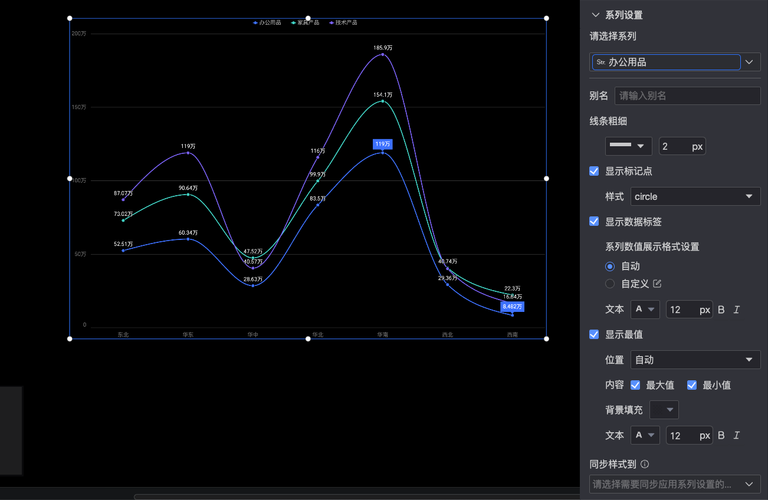Open the 线条粗细 line style dropdown
The image size is (768, 500).
[x=629, y=146]
